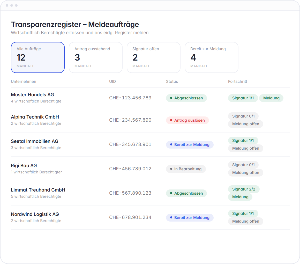Click Signatur 1/1 chip for Nordwind Logistik
The height and width of the screenshot is (264, 300).
click(243, 214)
